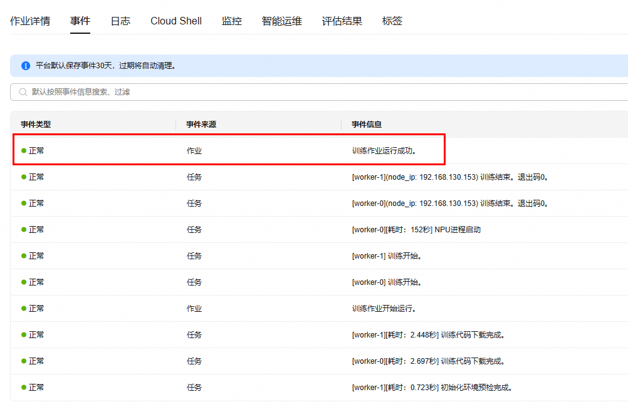Click 任务 source in [worker-1] 训练开始 row

tap(194, 256)
